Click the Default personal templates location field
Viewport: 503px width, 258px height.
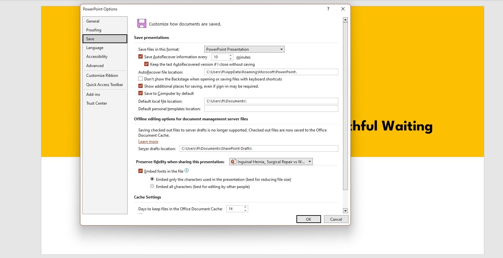click(271, 109)
